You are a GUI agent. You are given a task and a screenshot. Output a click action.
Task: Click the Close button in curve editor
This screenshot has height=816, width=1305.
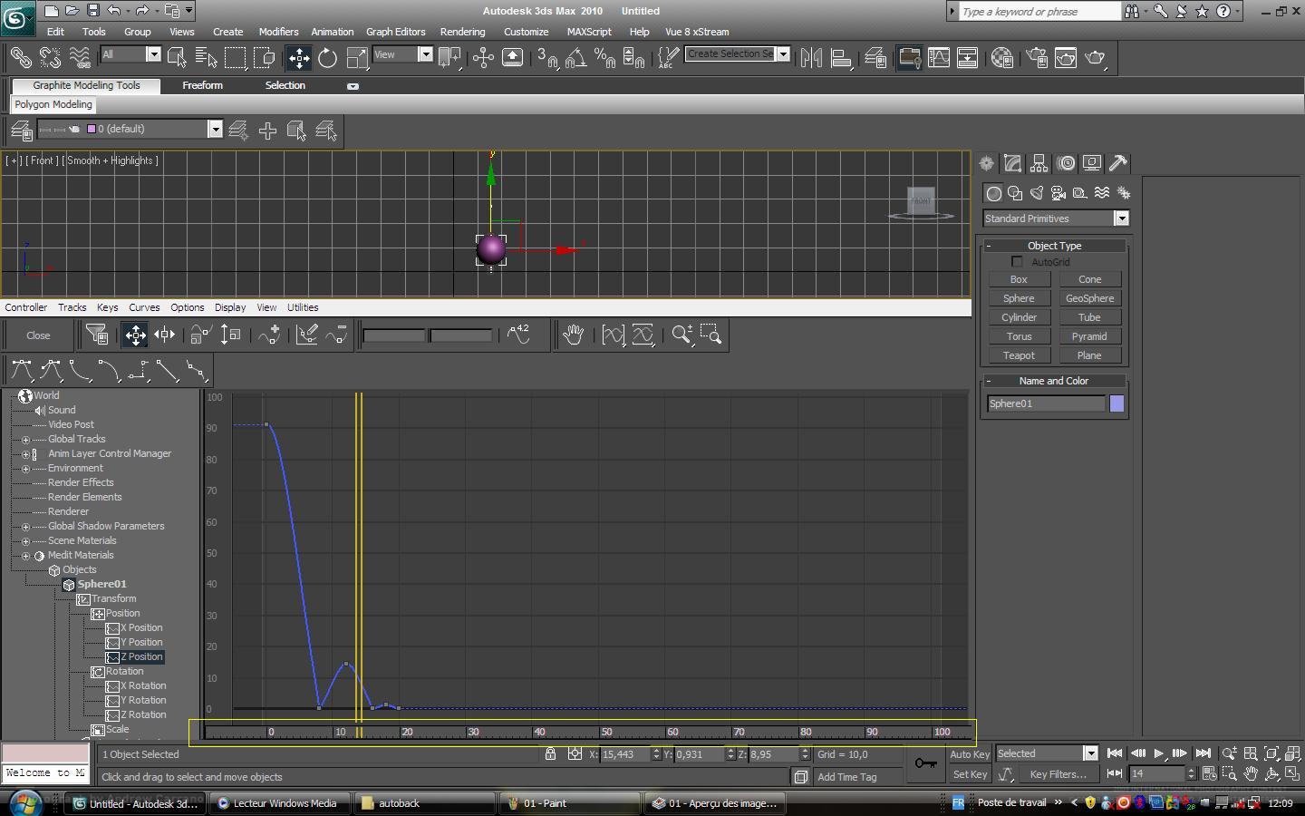[38, 335]
